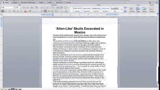
Task: Open the Tables ribbon tab
Action: point(41,2)
